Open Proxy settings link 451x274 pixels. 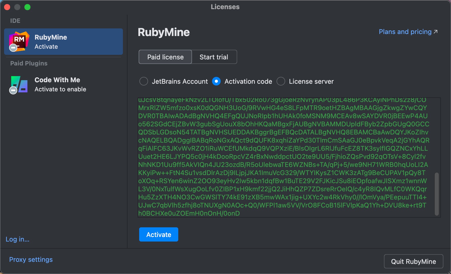pyautogui.click(x=31, y=260)
